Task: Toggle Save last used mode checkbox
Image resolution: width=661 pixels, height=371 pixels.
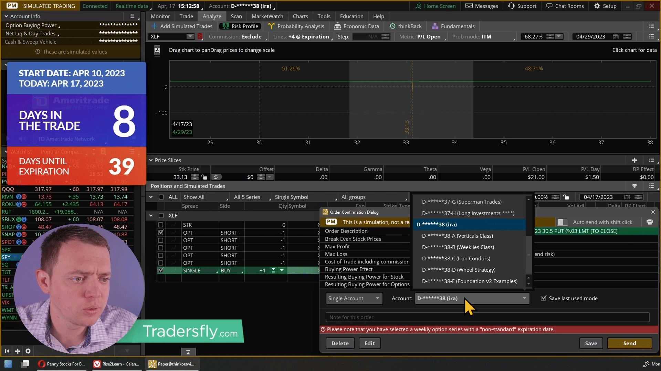Action: [544, 298]
